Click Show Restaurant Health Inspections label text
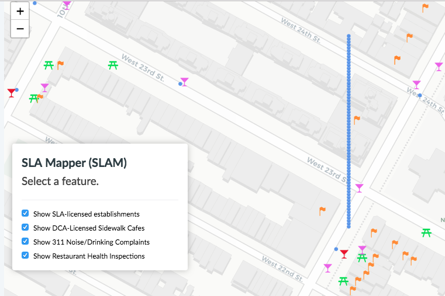Image resolution: width=445 pixels, height=296 pixels. pos(89,256)
